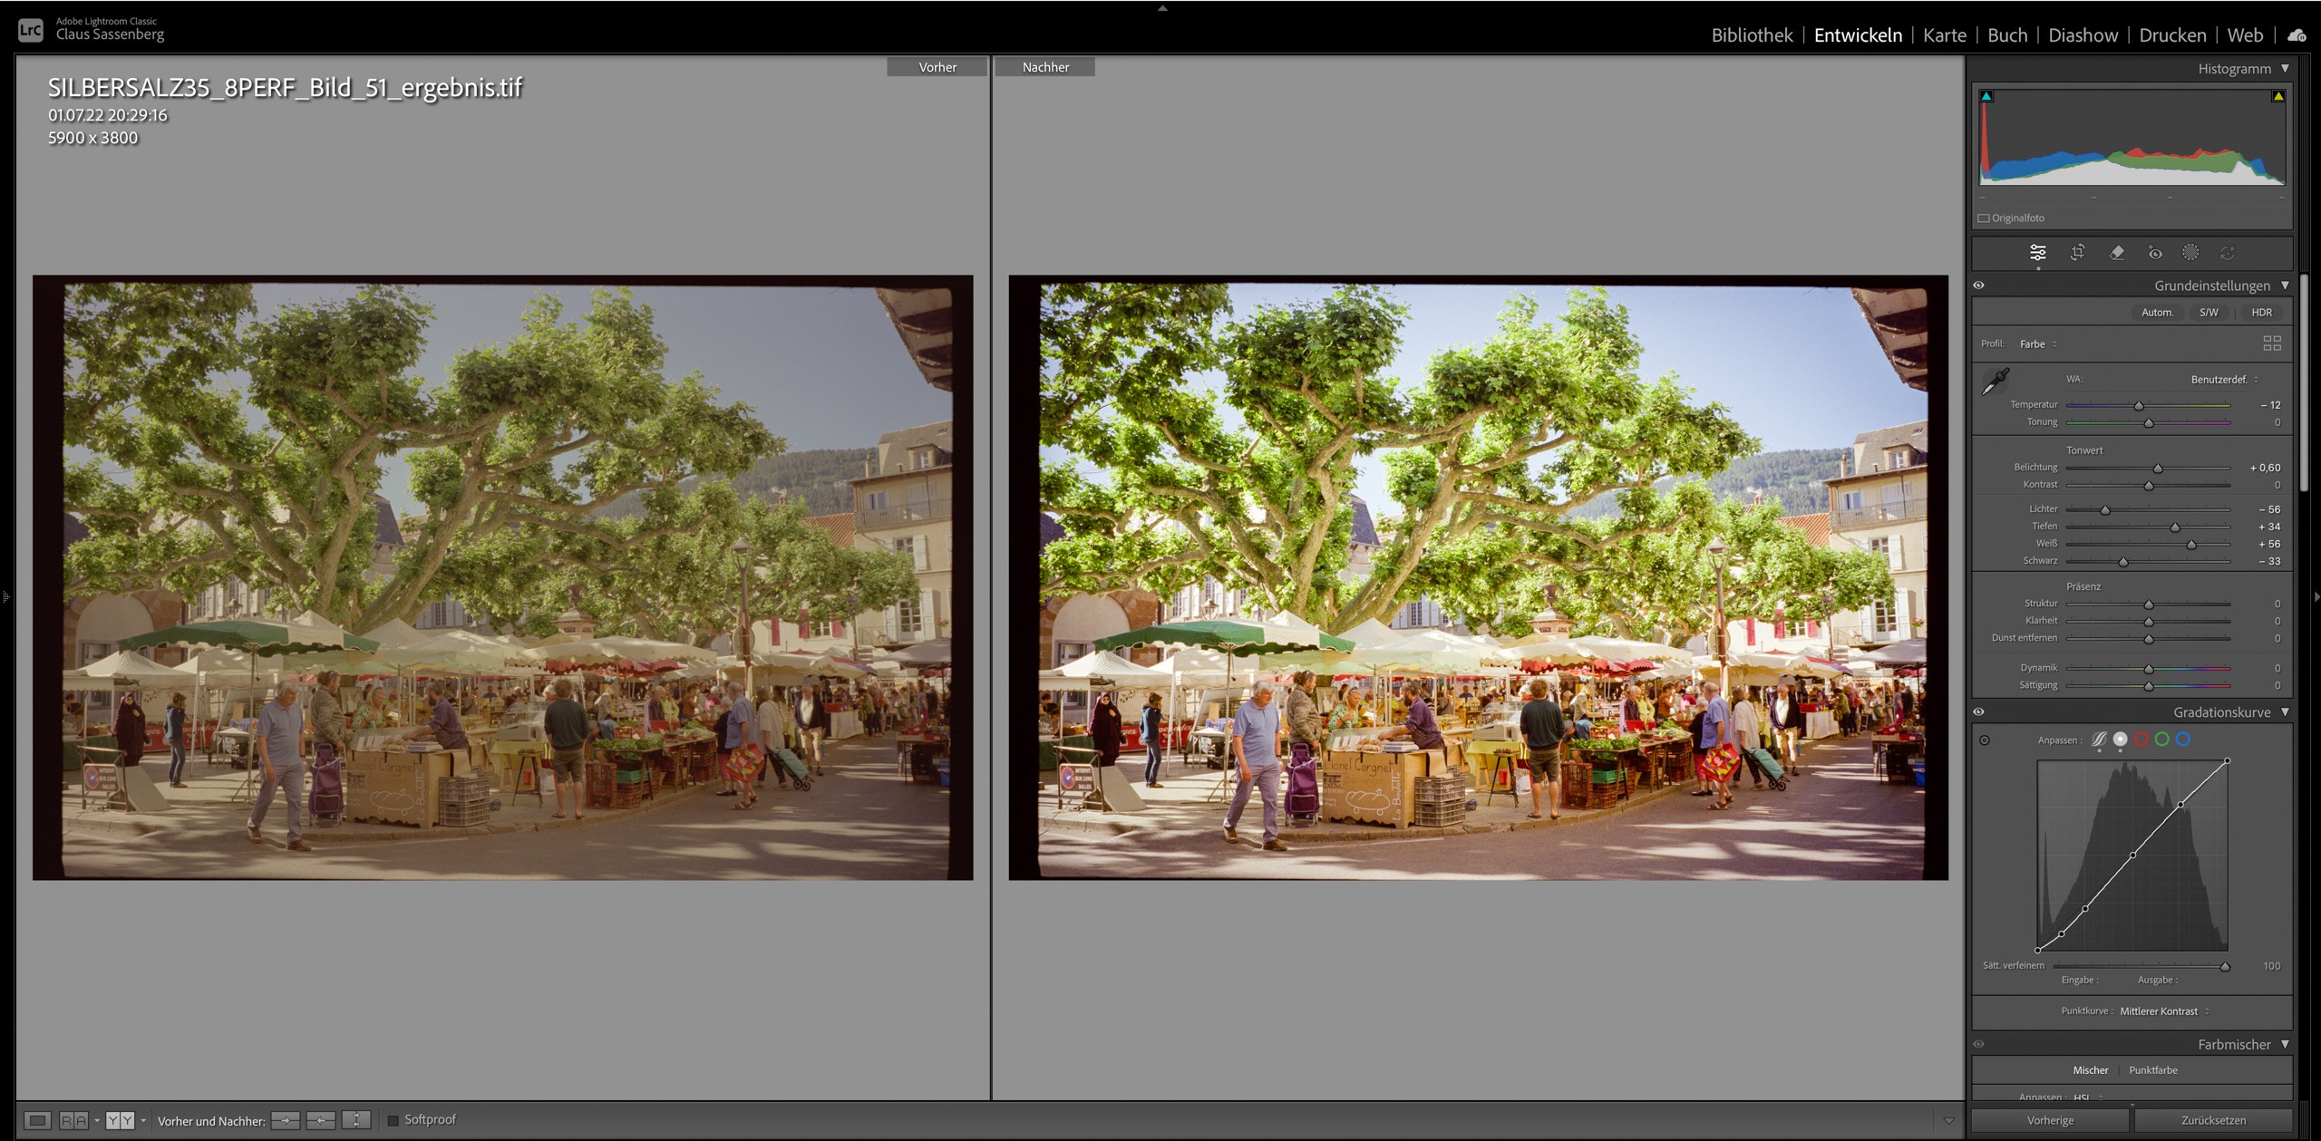
Task: Open the Punktfarbe tab
Action: coord(2153,1070)
